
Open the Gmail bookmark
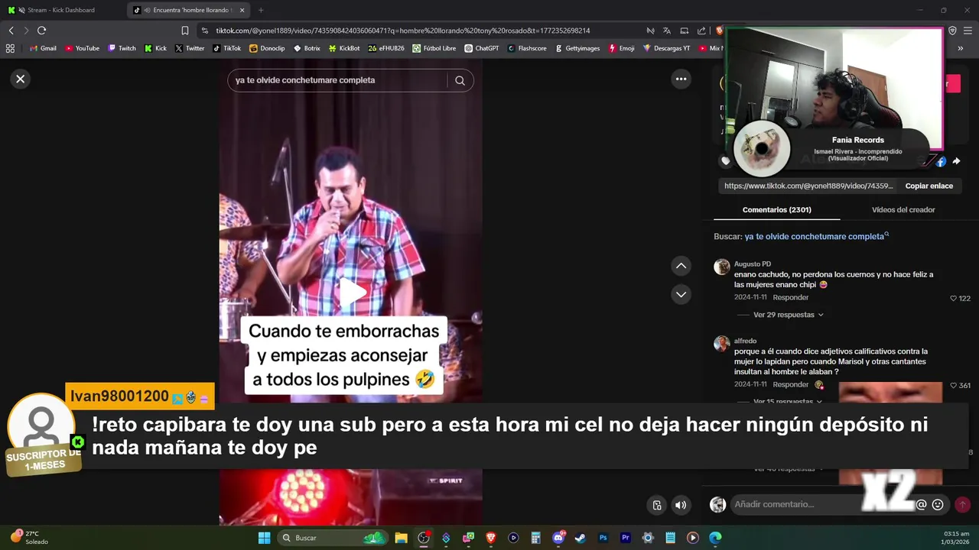coord(43,48)
